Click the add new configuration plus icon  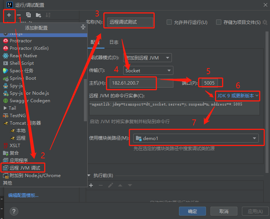[9, 15]
